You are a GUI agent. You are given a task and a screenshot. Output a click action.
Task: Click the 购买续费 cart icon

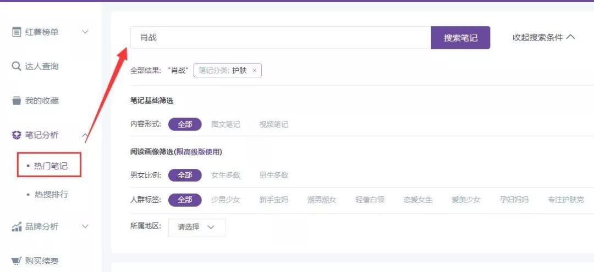click(16, 261)
